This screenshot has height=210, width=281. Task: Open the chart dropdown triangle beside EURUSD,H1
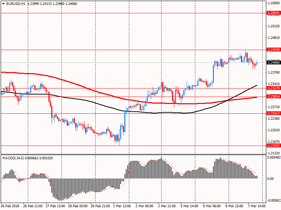tap(3, 4)
